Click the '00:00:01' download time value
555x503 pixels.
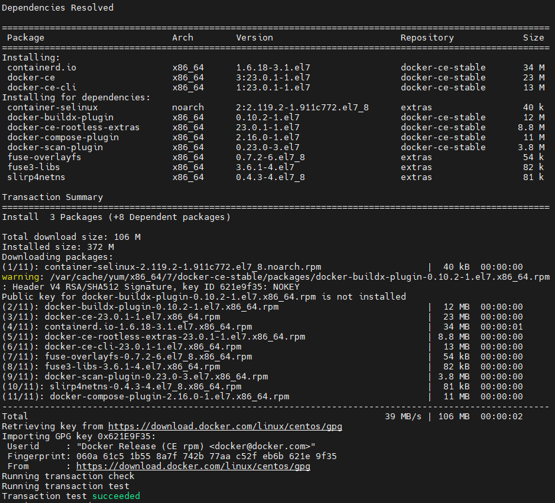click(502, 327)
